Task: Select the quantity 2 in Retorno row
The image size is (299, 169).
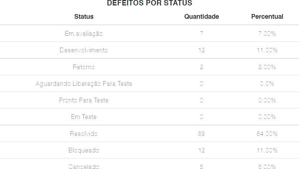Action: (x=201, y=67)
